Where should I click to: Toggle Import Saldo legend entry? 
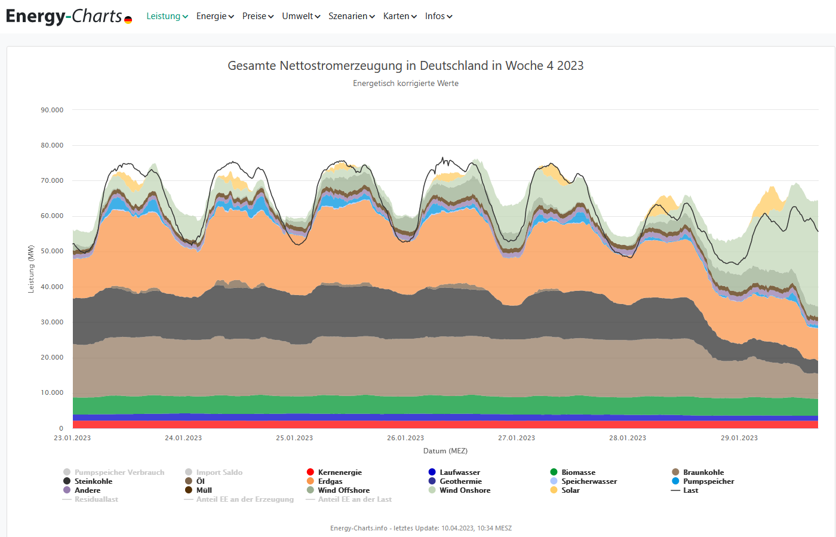[x=214, y=472]
